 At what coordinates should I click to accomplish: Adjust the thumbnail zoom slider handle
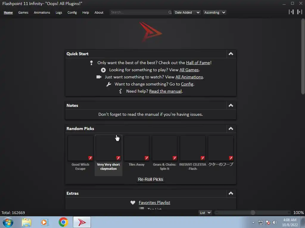(x=253, y=213)
